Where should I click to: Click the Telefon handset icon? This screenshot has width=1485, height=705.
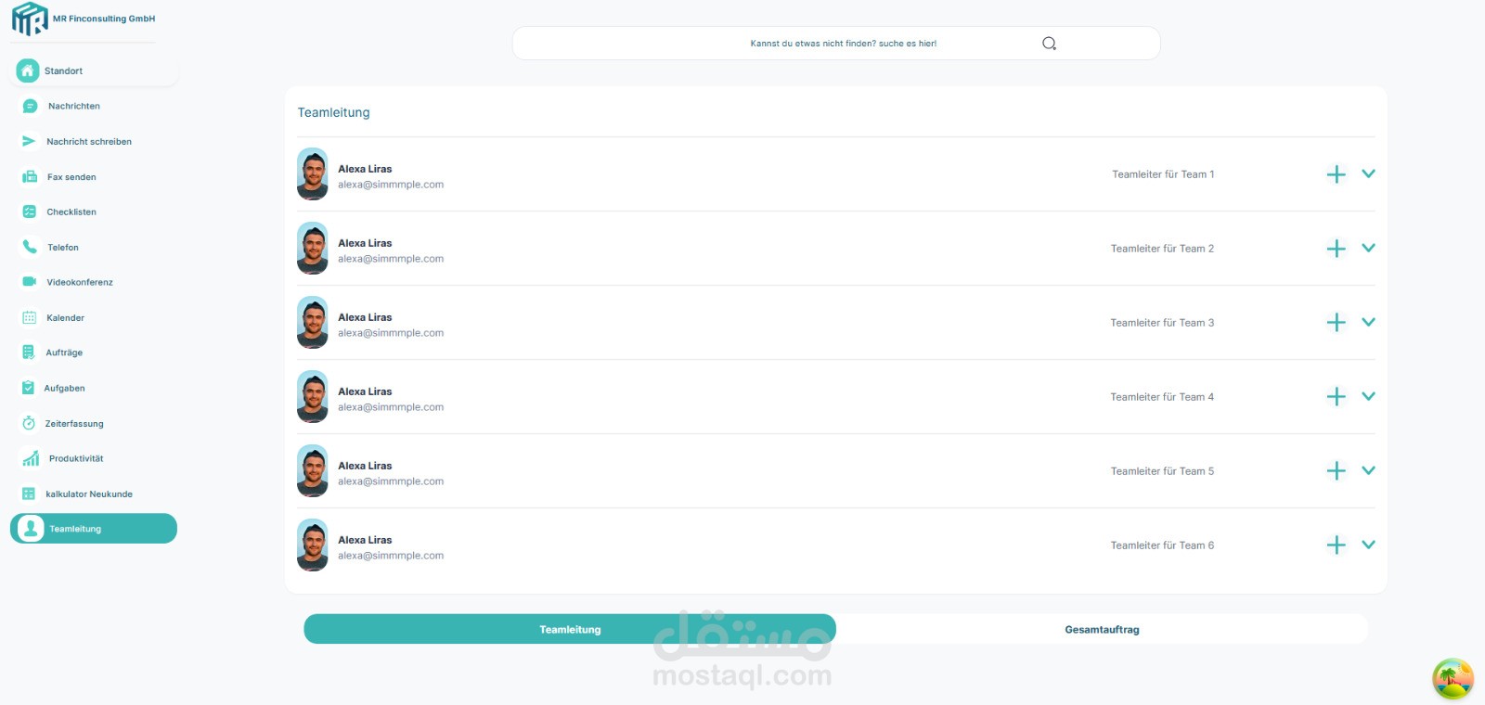[30, 247]
